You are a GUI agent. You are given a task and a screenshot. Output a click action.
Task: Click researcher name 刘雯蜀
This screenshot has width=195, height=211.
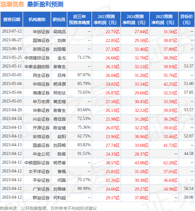60,49
